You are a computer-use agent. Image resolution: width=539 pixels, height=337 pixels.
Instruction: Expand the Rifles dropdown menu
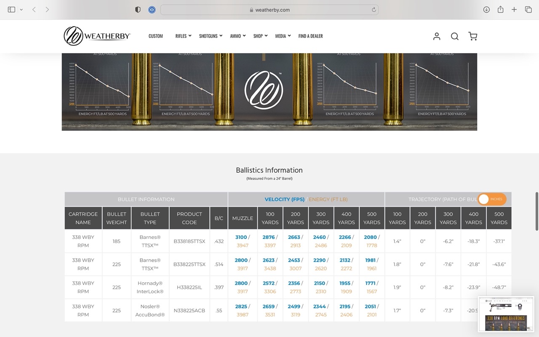pyautogui.click(x=183, y=36)
